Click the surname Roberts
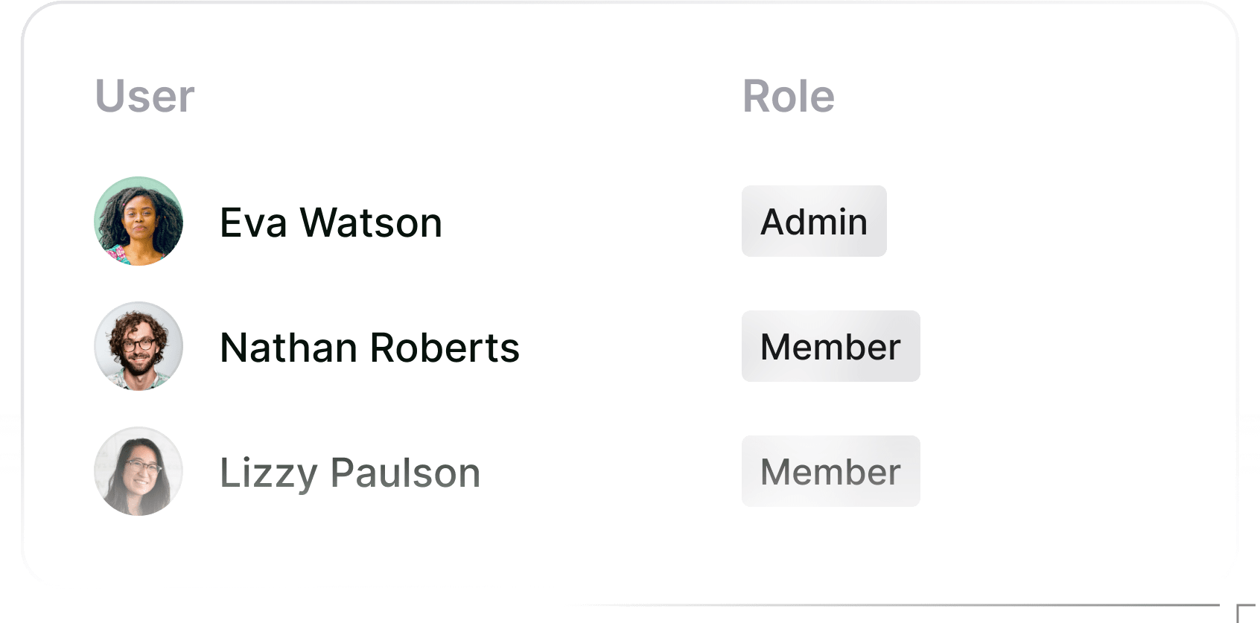The height and width of the screenshot is (623, 1260). click(x=445, y=348)
